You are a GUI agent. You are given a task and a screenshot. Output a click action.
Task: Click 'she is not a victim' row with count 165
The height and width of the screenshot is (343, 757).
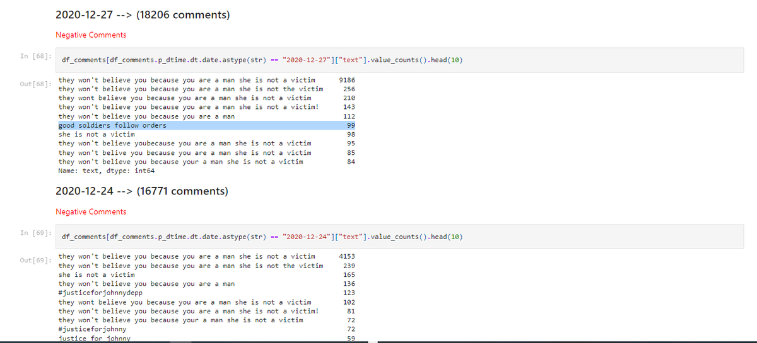pyautogui.click(x=207, y=274)
